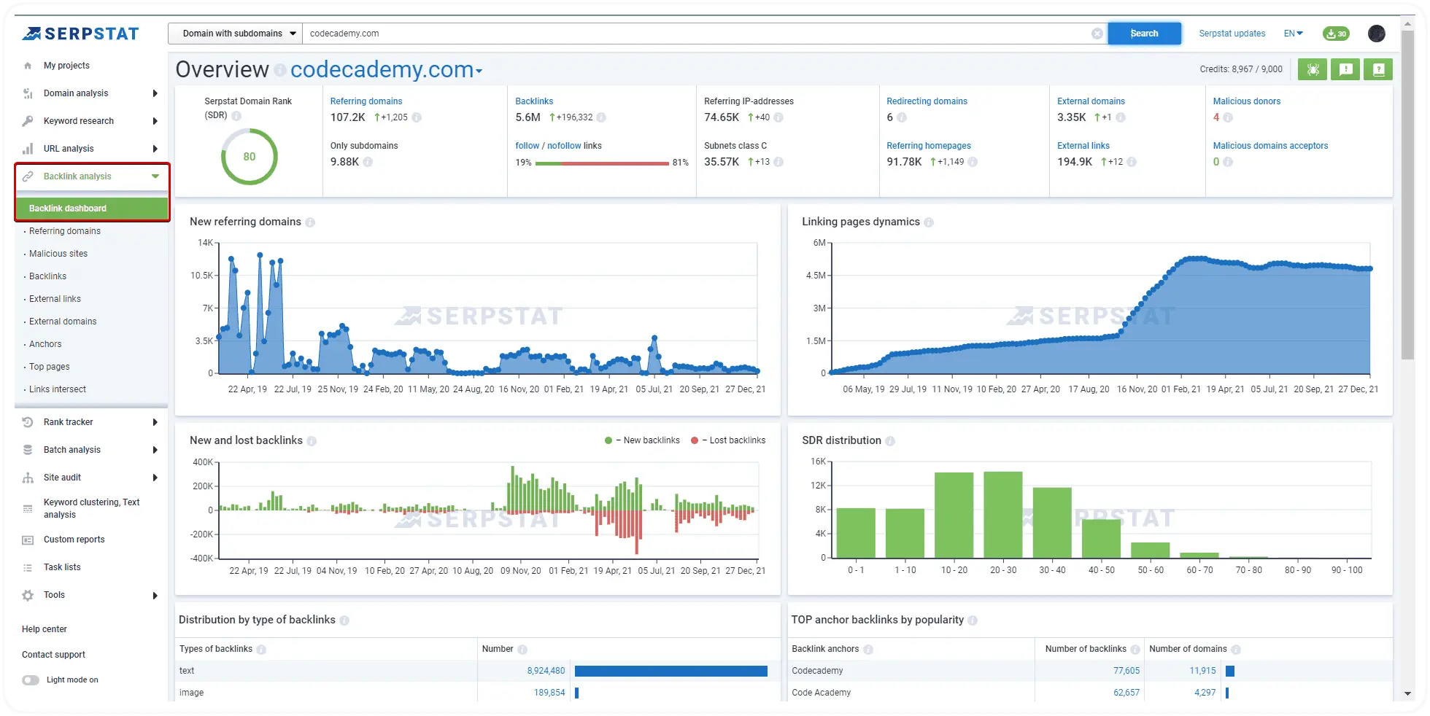Expand the EN language selector

tap(1292, 34)
